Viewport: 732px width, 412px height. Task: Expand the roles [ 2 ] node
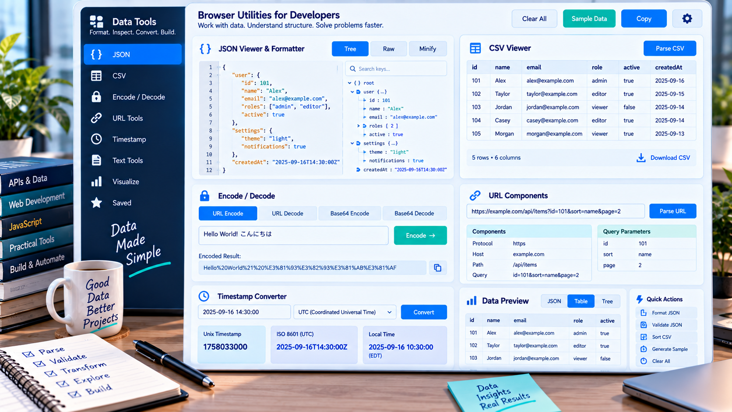point(358,126)
